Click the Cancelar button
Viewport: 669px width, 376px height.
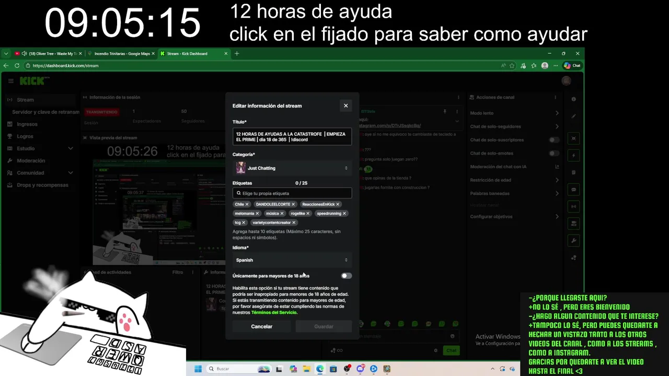[262, 326]
